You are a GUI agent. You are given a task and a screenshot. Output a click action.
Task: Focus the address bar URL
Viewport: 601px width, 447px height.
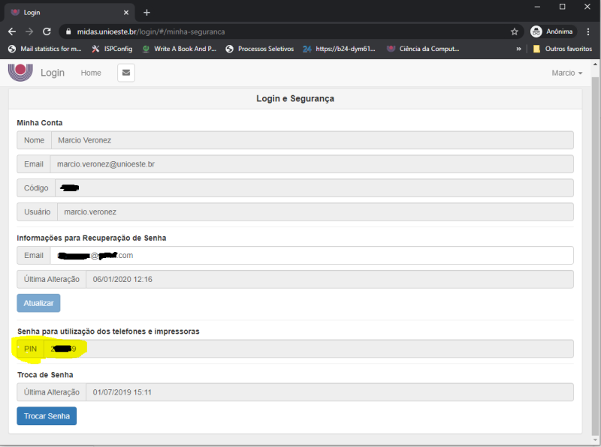point(285,31)
